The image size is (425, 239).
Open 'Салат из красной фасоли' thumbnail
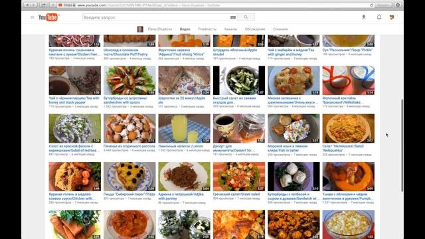pos(75,128)
